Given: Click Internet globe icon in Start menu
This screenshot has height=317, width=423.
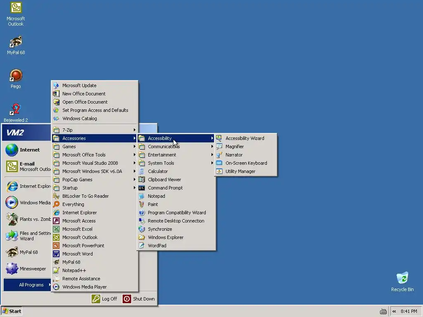Looking at the screenshot, I should [12, 150].
